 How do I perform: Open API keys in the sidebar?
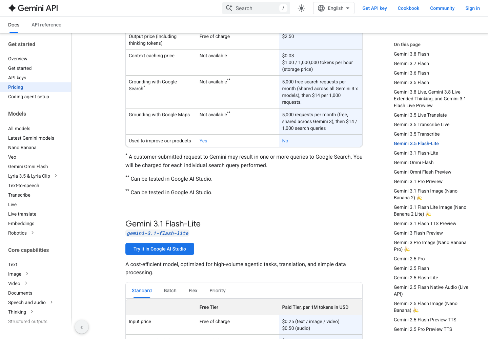tap(17, 78)
